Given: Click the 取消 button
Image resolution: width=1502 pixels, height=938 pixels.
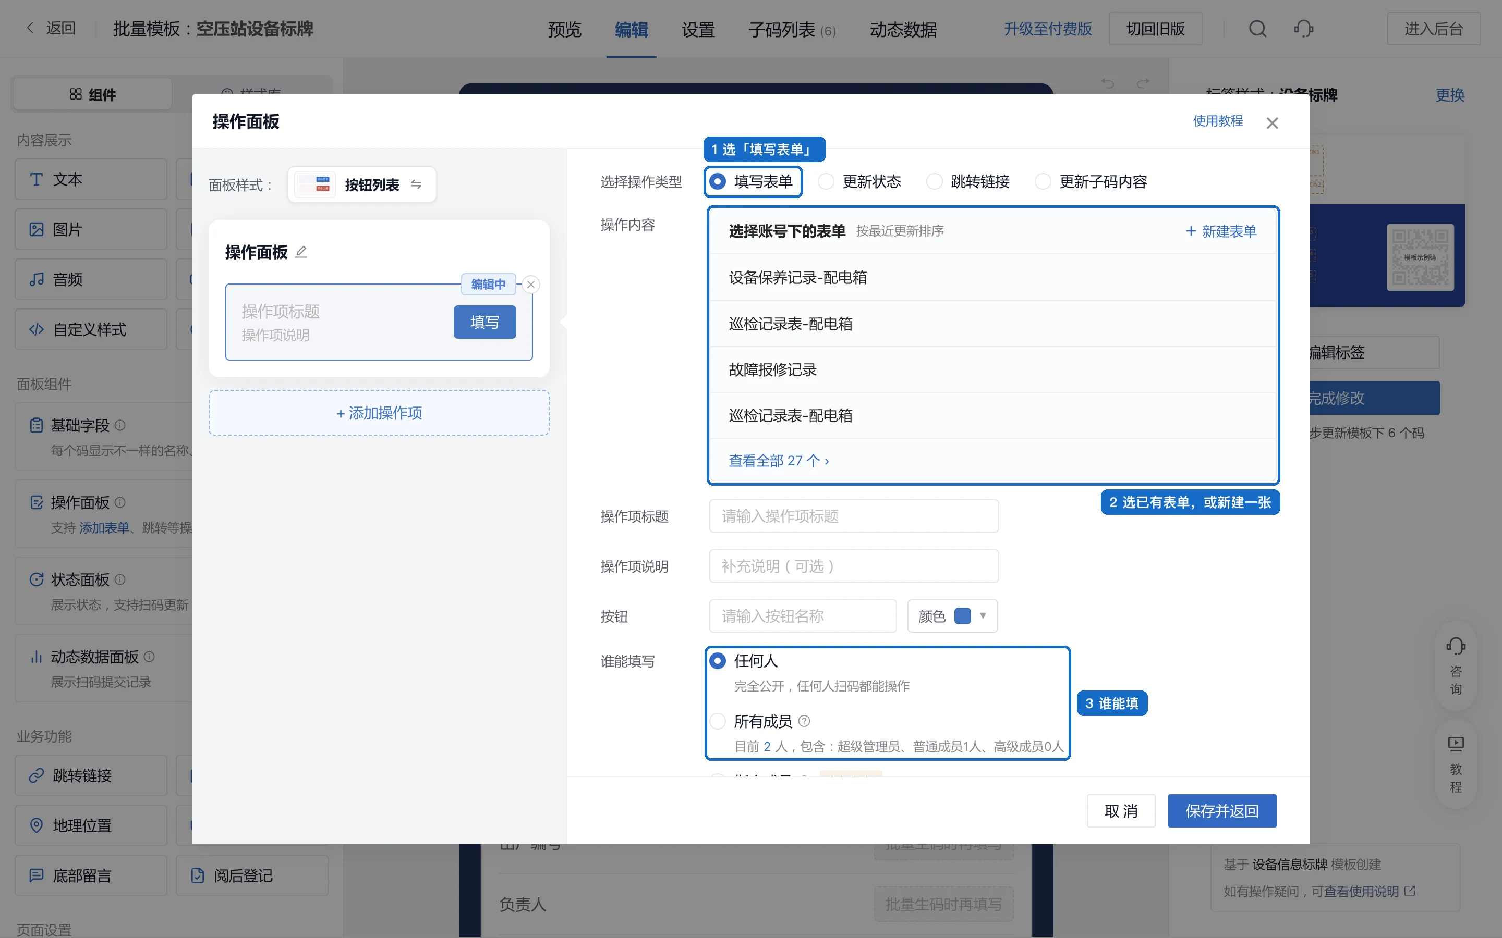Looking at the screenshot, I should 1121,811.
